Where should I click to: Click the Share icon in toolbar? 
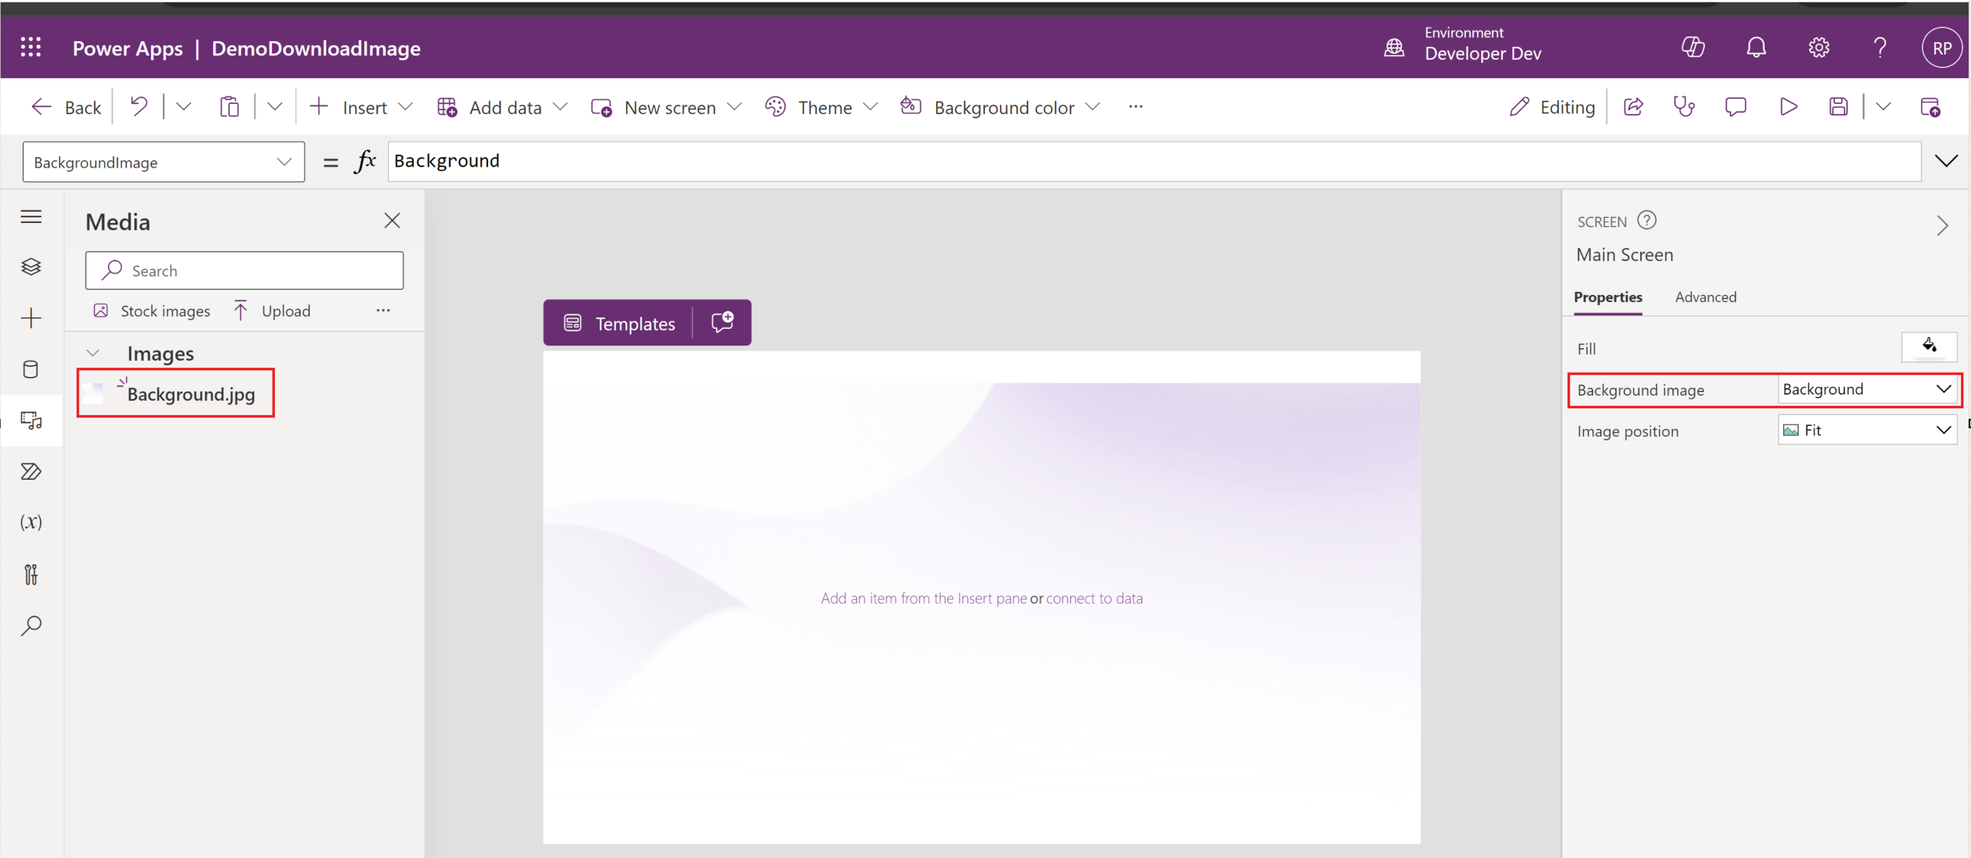coord(1633,107)
